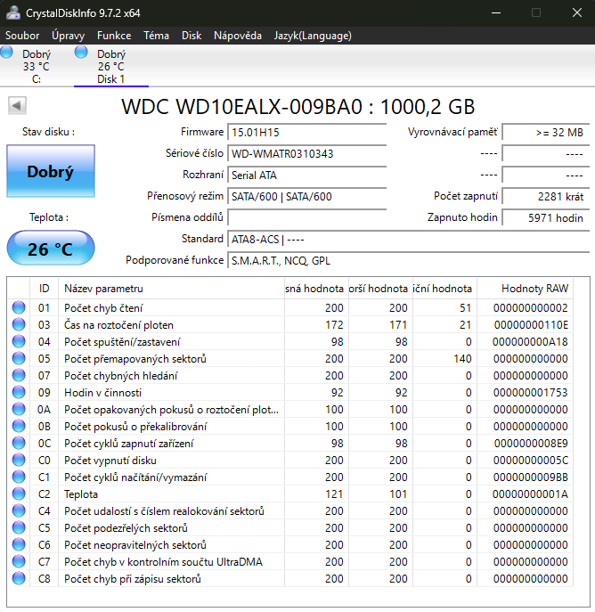
Task: Open the Soubor menu
Action: 22,36
